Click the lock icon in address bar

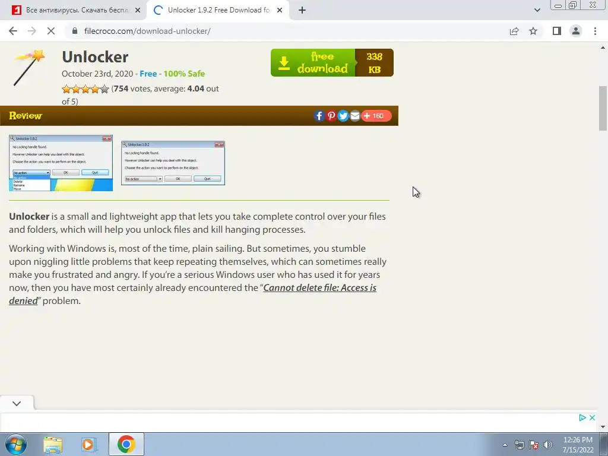pos(75,31)
